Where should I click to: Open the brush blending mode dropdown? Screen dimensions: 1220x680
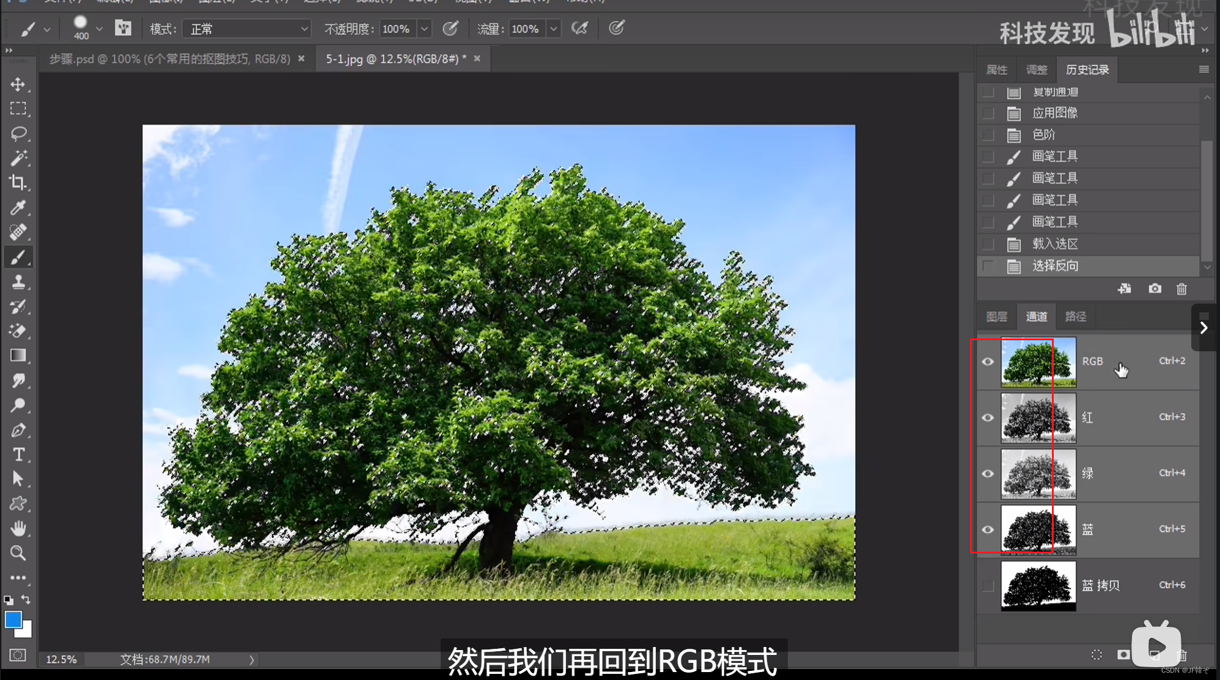tap(247, 29)
